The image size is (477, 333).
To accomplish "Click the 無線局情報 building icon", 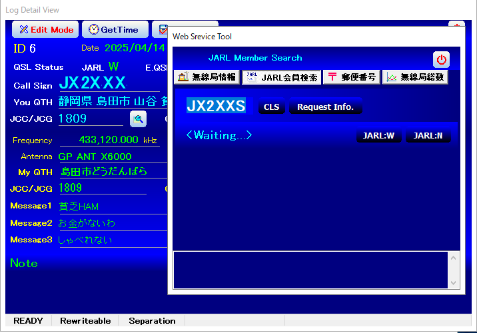I will point(183,77).
